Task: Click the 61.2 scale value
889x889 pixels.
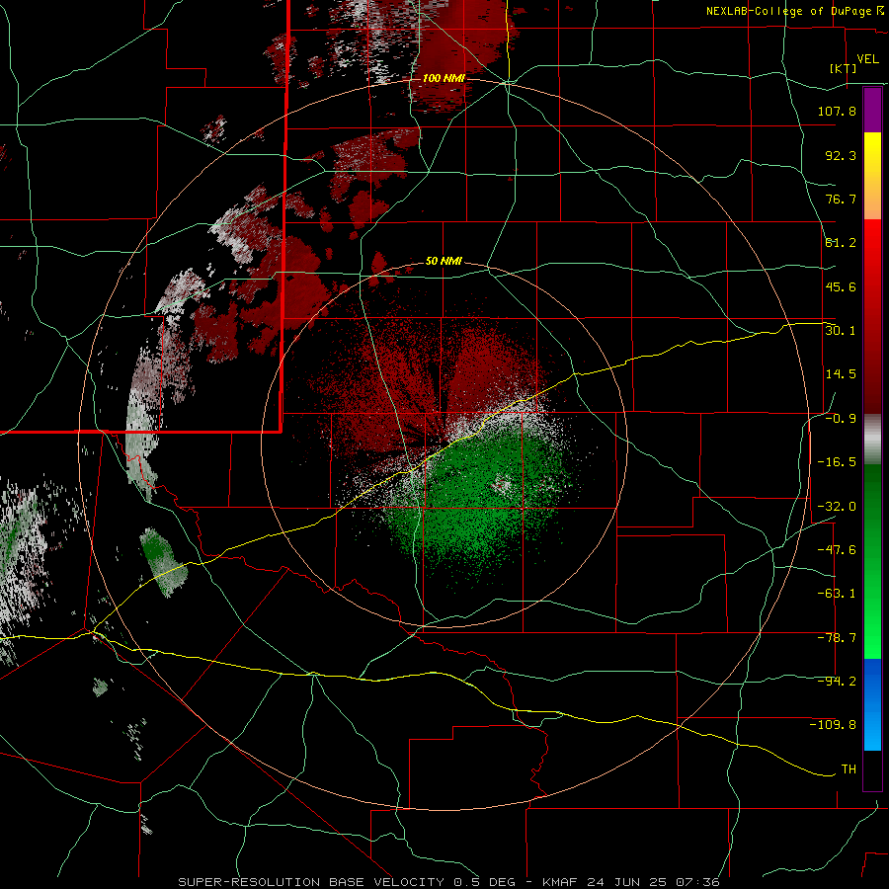Action: [841, 243]
